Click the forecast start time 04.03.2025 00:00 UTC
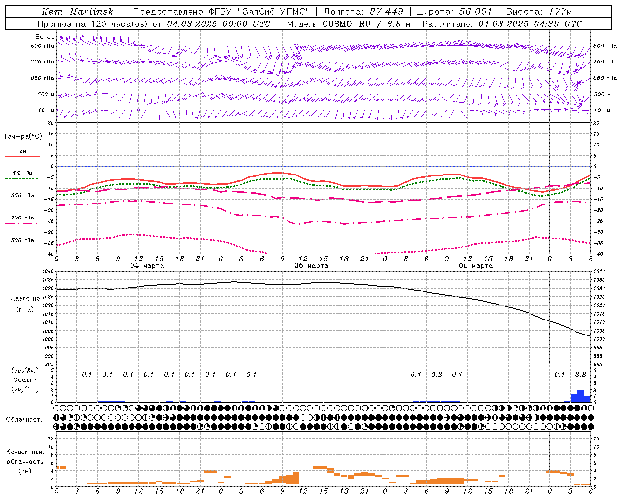This screenshot has height=495, width=619. coord(218,24)
